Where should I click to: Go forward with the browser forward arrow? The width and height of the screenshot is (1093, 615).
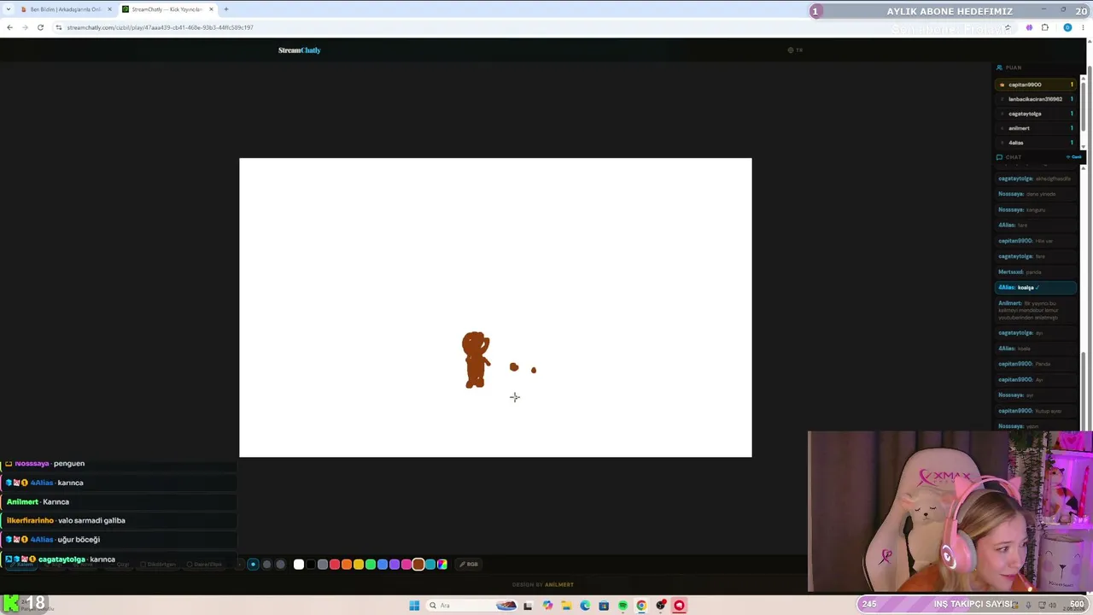tap(25, 27)
